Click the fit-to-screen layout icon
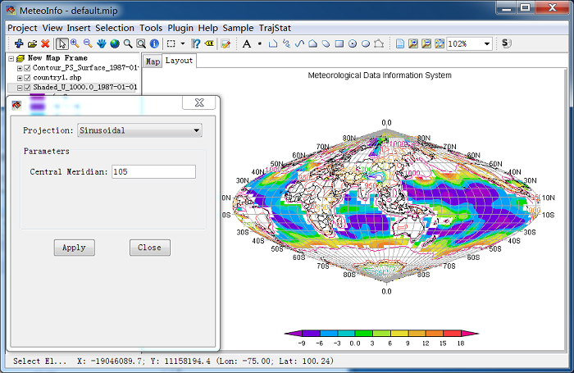The height and width of the screenshot is (373, 574). coord(440,43)
